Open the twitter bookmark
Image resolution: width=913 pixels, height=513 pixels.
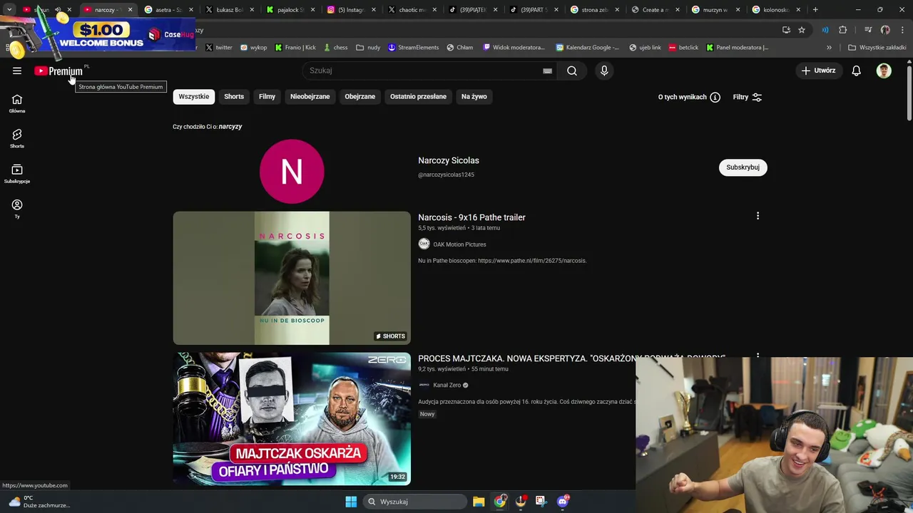click(218, 48)
